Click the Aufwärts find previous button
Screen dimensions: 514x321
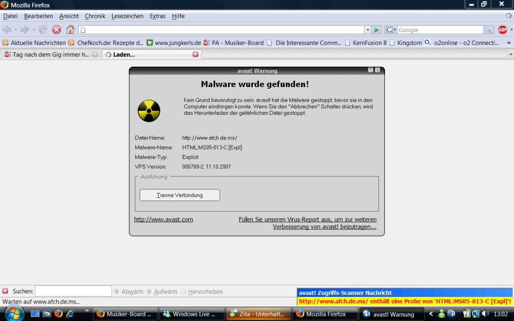point(162,291)
